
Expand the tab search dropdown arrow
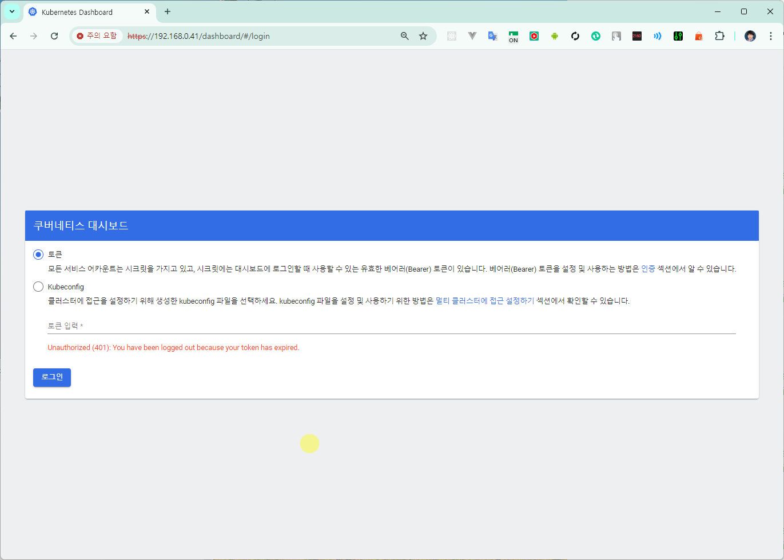tap(11, 11)
